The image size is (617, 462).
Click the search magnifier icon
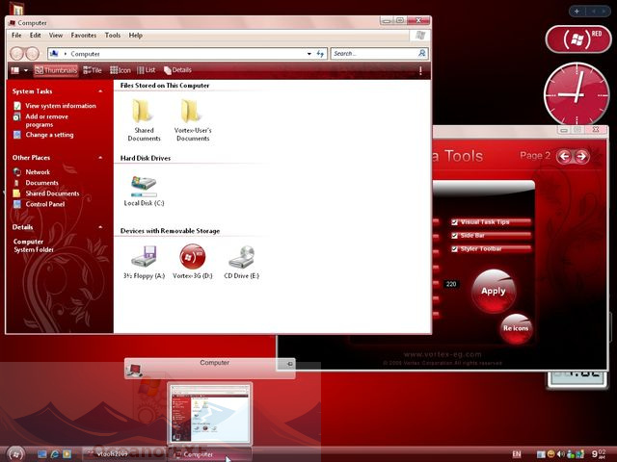[422, 53]
